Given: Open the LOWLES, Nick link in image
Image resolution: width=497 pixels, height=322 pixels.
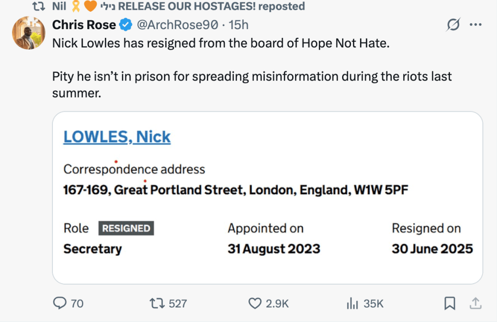Looking at the screenshot, I should [x=117, y=137].
